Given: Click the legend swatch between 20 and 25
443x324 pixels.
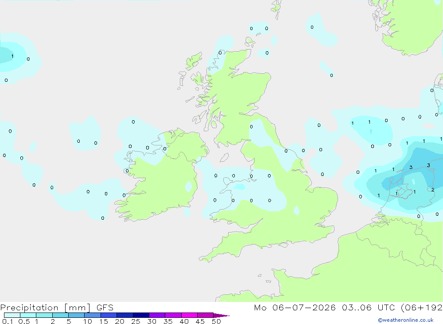Looking at the screenshot, I should pos(124,315).
